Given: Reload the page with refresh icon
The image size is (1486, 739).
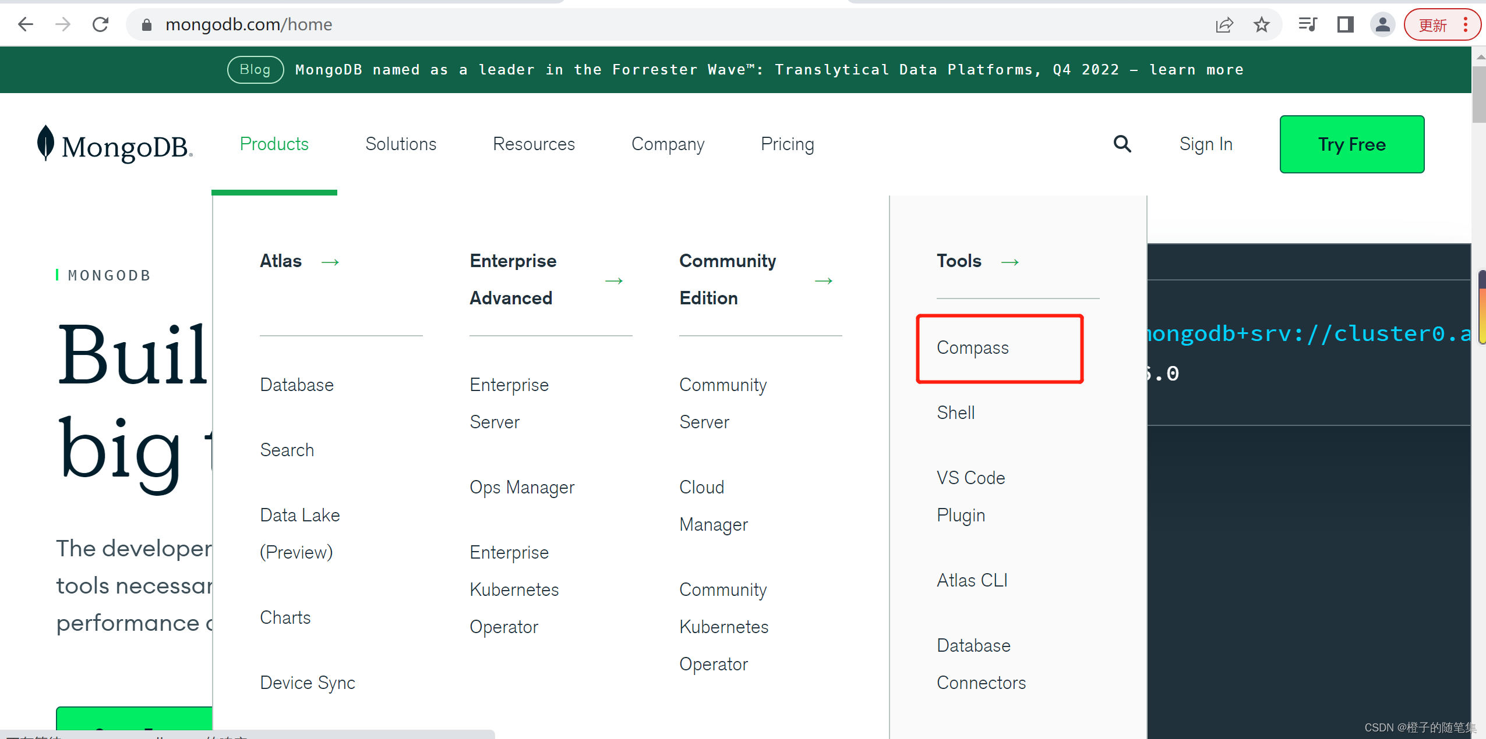Looking at the screenshot, I should 100,24.
